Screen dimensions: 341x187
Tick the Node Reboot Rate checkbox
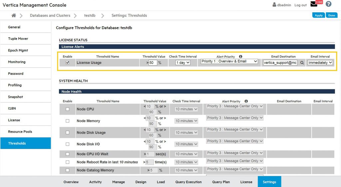tap(68, 162)
